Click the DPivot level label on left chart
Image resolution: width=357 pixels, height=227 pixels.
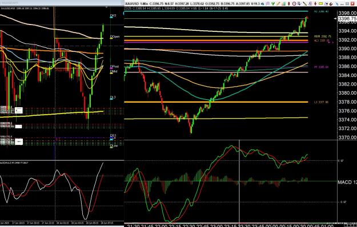(x=114, y=67)
